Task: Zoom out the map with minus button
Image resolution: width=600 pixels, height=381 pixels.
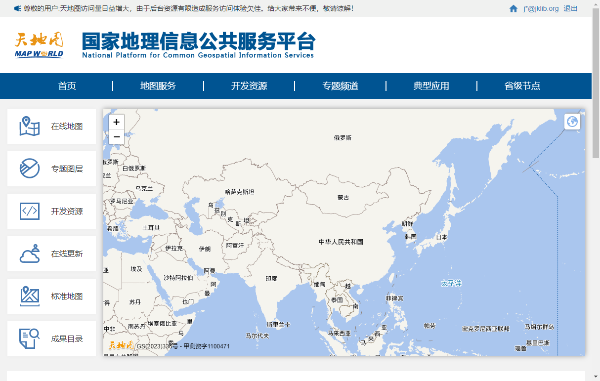Action: point(117,137)
